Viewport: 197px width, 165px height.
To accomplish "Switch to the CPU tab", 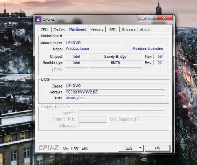I will [44, 29].
